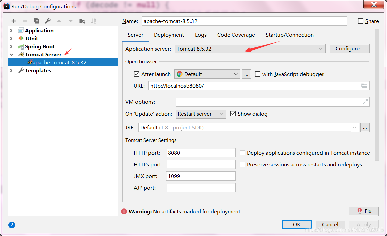Click the Spring Boot leaf icon
Screen dimensions: 387x236
21,47
